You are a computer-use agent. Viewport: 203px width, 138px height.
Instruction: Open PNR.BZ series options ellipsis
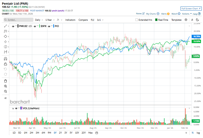16,26
